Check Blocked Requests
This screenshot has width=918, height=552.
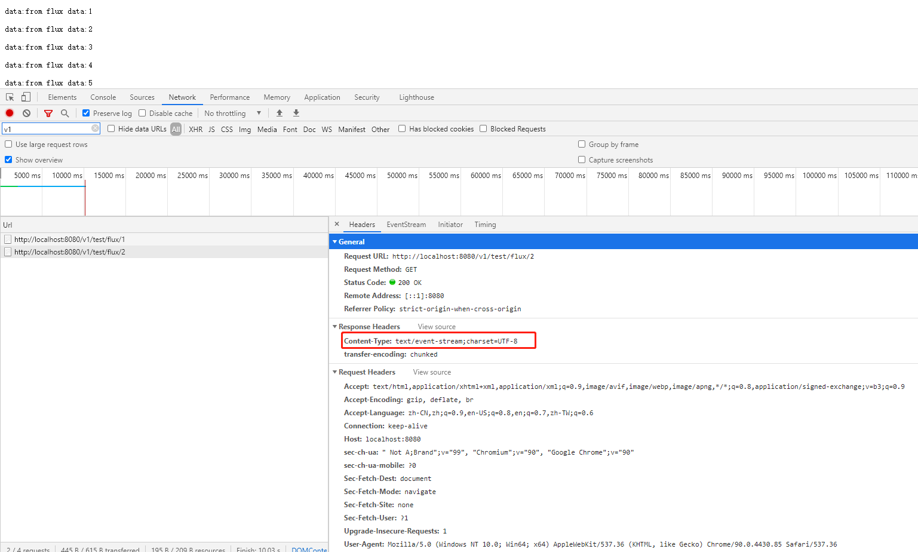(x=483, y=128)
